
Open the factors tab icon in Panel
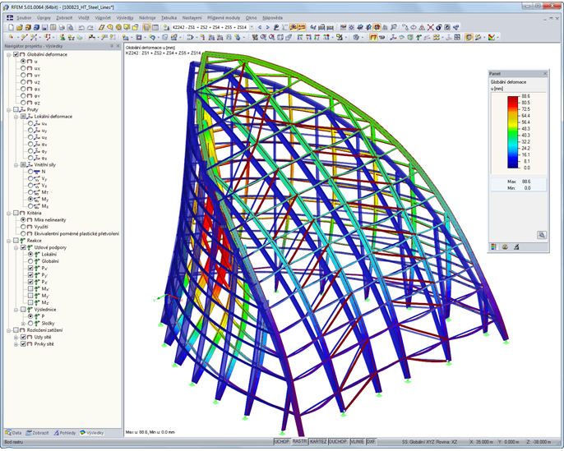[505, 247]
